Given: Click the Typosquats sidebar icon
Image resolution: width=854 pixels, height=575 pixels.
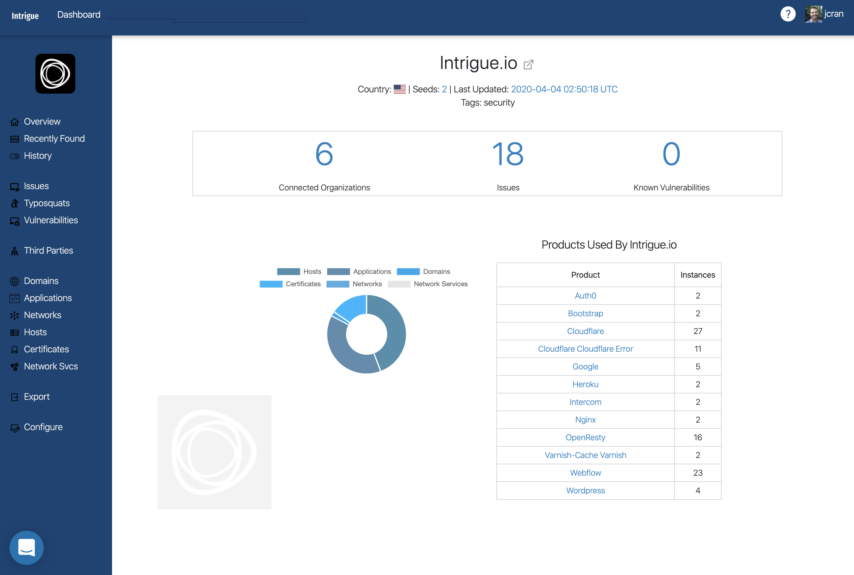Looking at the screenshot, I should (14, 203).
